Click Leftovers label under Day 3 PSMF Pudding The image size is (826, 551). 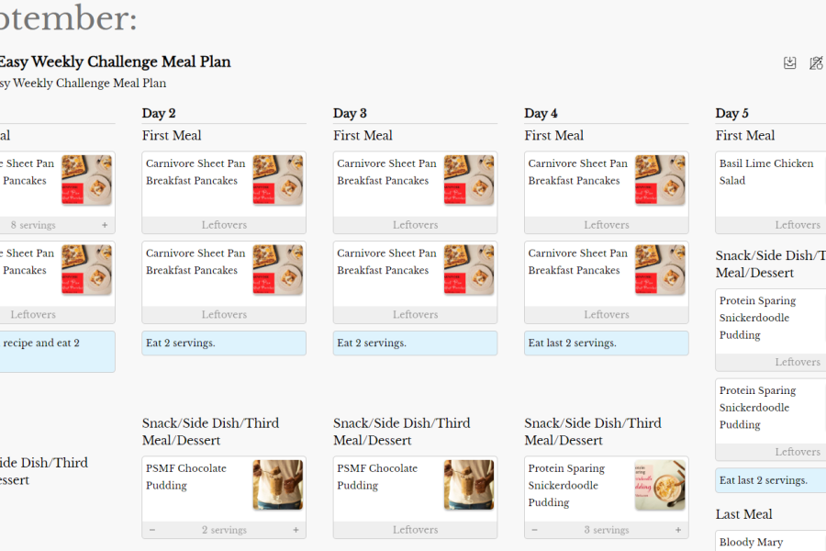tap(415, 530)
